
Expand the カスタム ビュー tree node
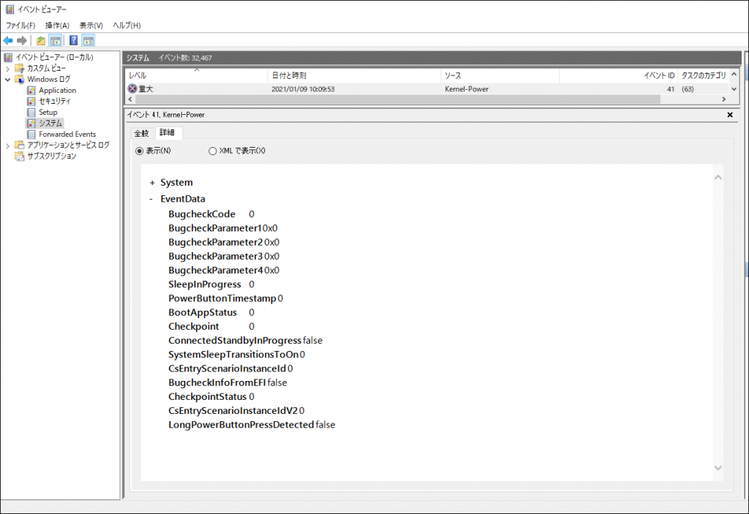tap(7, 69)
